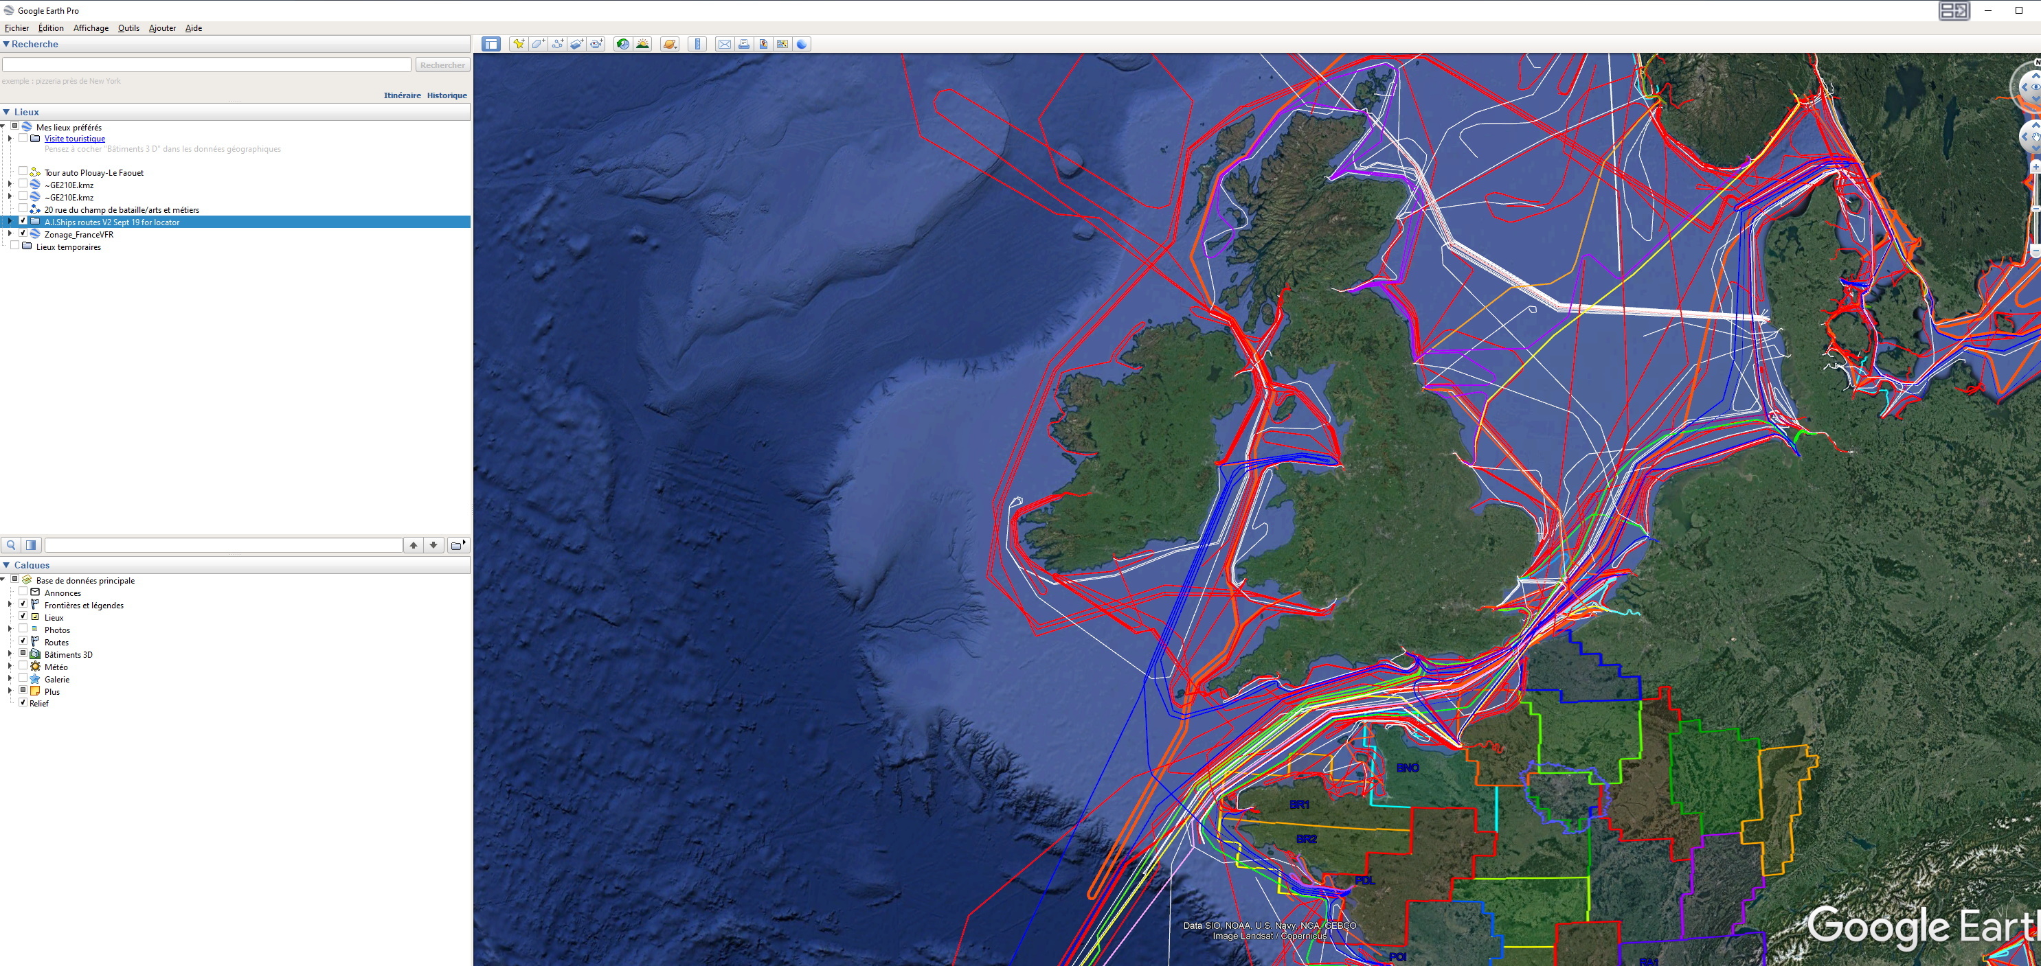Move item up with up arrow

(x=414, y=544)
